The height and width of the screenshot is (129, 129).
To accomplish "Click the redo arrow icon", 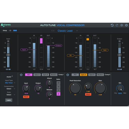I will point(117,25).
